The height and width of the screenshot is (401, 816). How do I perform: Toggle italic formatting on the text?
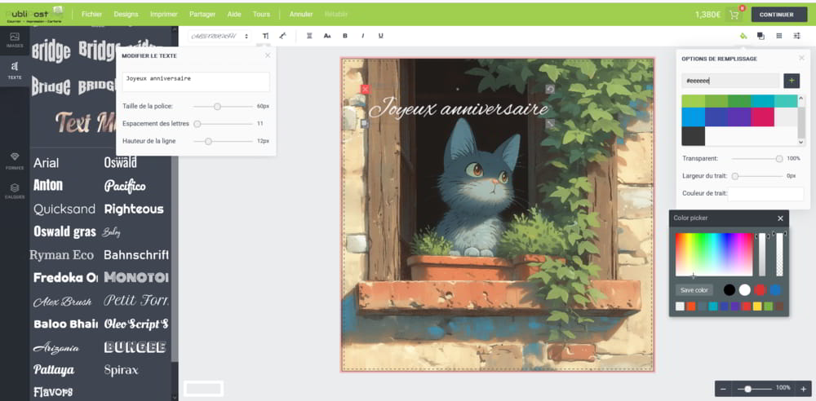click(x=363, y=36)
